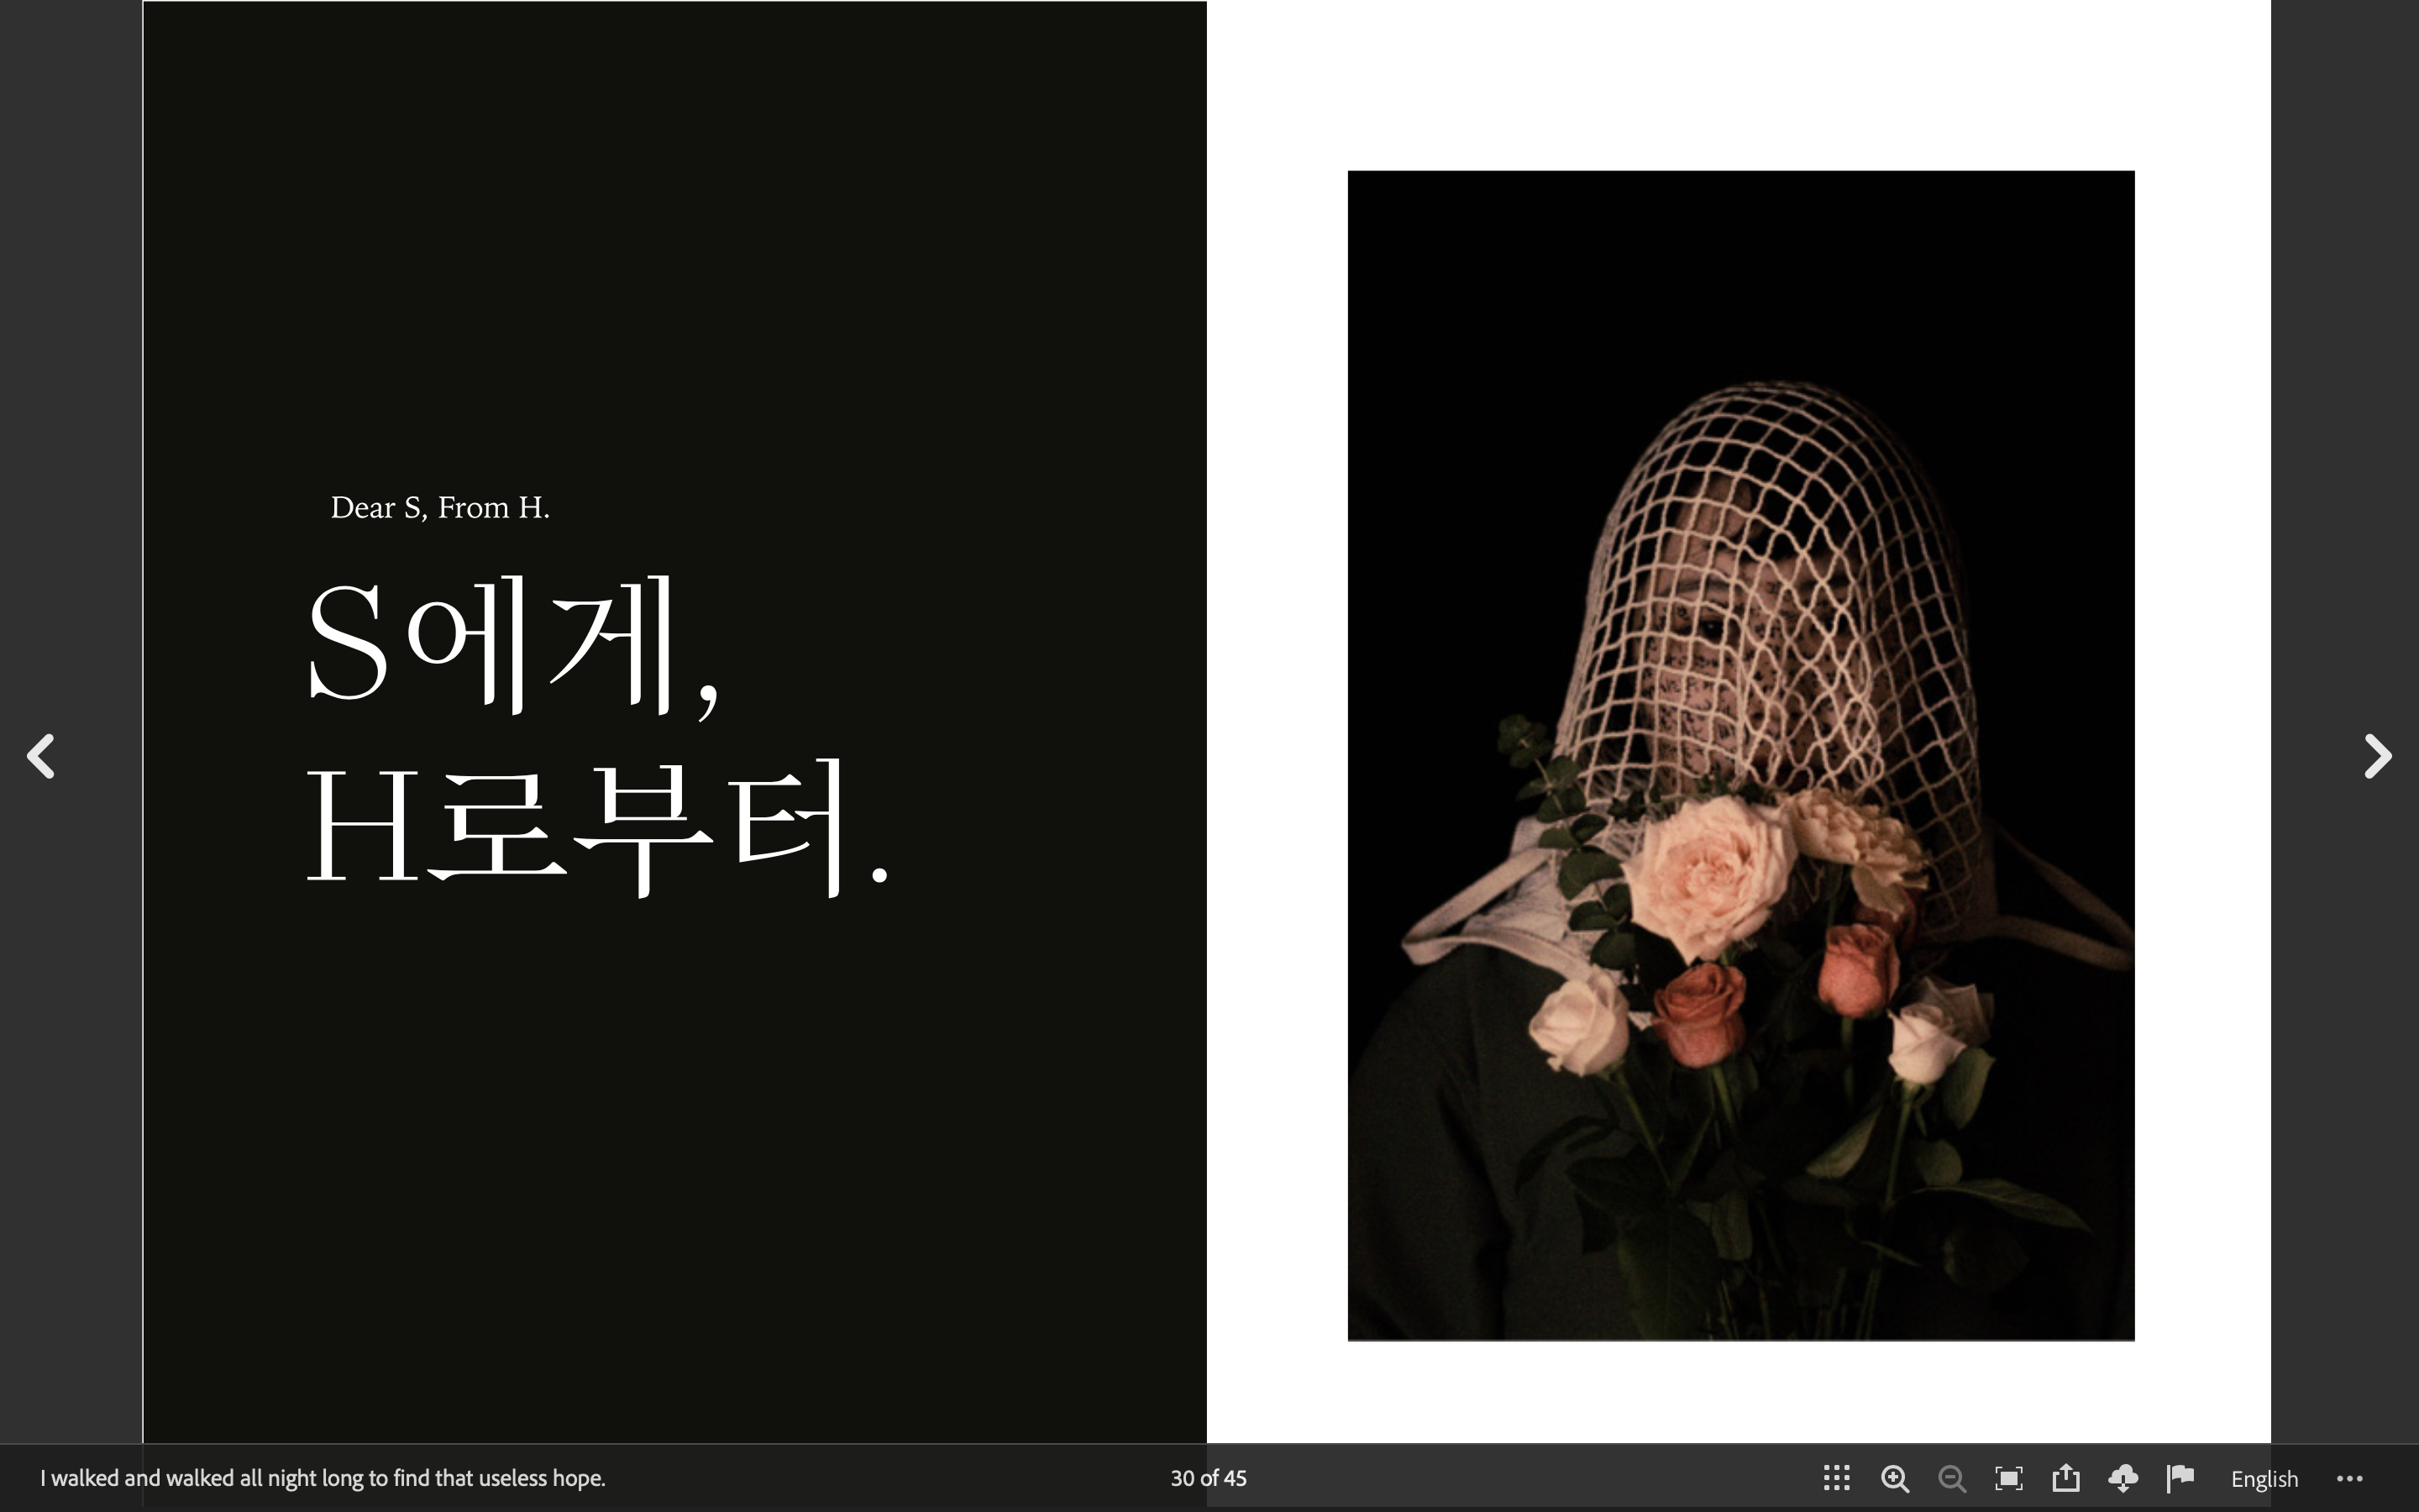This screenshot has width=2419, height=1512.
Task: Click the '30 of 45' page indicator
Action: 1209,1478
